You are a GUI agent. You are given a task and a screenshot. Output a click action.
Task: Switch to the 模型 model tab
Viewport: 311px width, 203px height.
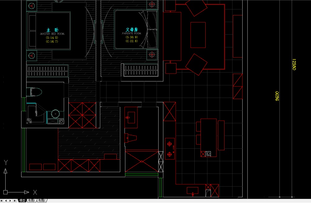(x=22, y=201)
